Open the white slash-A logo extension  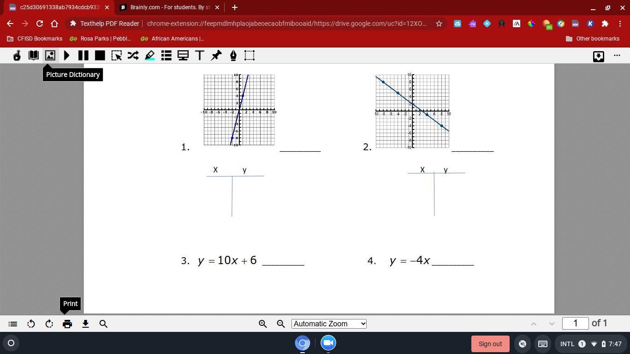[517, 24]
